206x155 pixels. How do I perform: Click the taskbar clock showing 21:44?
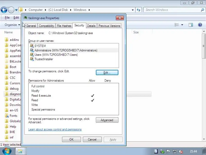193,151
